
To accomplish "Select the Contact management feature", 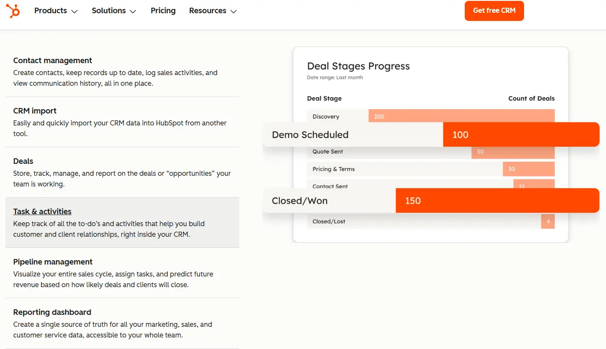I will click(x=52, y=61).
